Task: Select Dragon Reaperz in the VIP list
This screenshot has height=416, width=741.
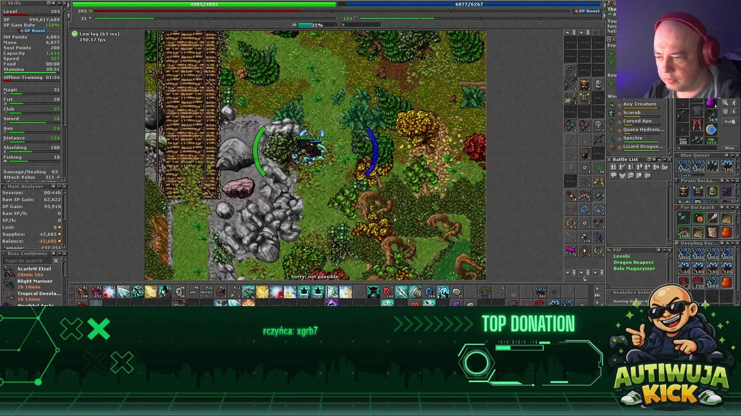Action: click(x=633, y=262)
